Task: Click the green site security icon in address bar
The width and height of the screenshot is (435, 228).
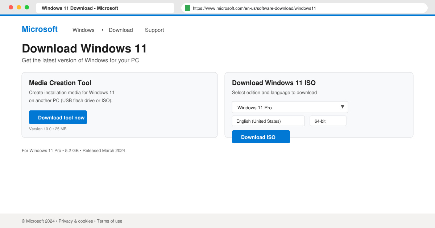Action: (x=187, y=8)
